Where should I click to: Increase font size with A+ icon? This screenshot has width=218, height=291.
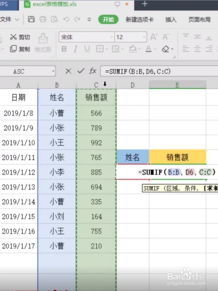coord(154,37)
